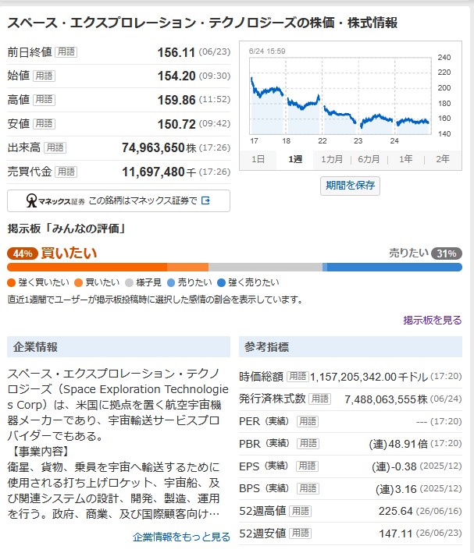Switch chart to 1日 period
This screenshot has width=474, height=553.
tap(258, 159)
